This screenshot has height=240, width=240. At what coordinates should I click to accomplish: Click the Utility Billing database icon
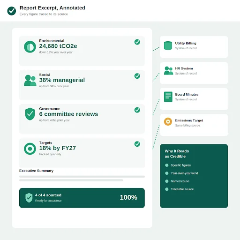coord(168,45)
